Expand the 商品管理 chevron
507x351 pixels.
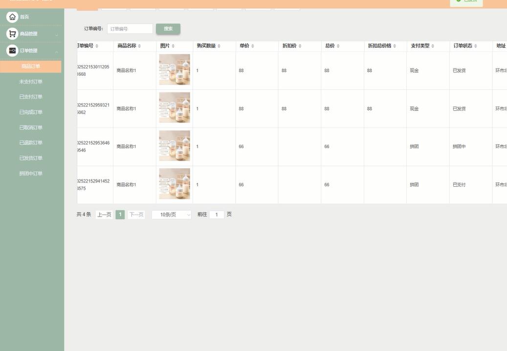tap(57, 35)
